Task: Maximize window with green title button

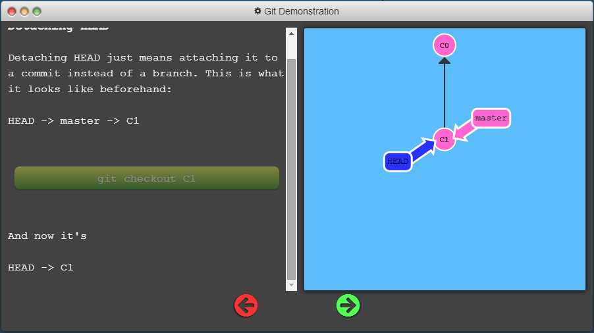Action: click(37, 12)
